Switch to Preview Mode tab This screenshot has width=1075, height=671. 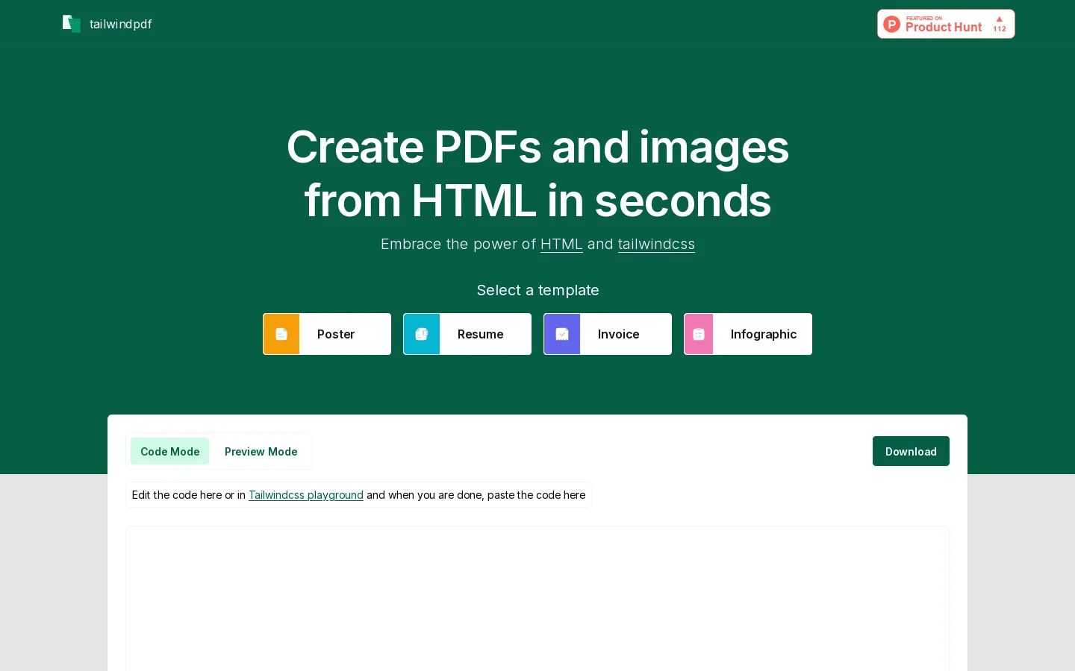(x=261, y=451)
